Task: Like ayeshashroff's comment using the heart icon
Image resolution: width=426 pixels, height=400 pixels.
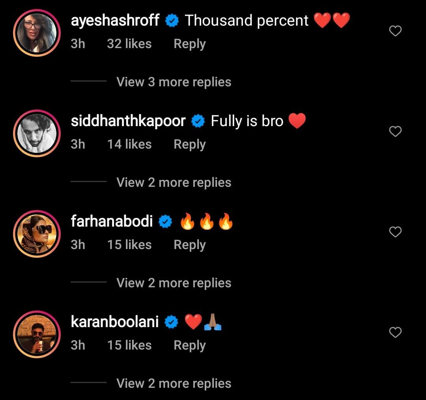Action: (x=395, y=30)
